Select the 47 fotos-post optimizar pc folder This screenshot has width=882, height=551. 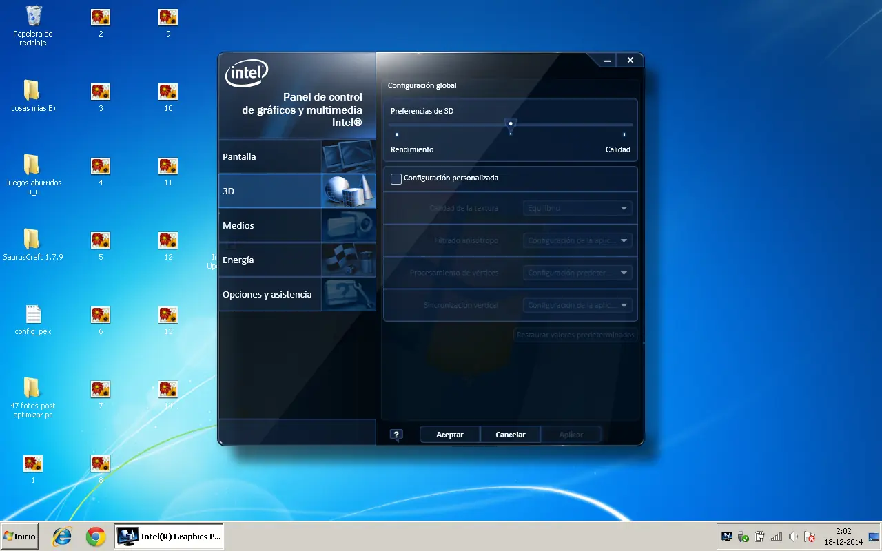pos(33,398)
